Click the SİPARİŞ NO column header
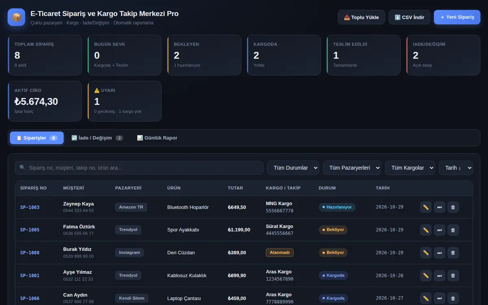The width and height of the screenshot is (488, 305). pos(33,188)
